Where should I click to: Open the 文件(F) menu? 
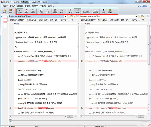click(13, 6)
